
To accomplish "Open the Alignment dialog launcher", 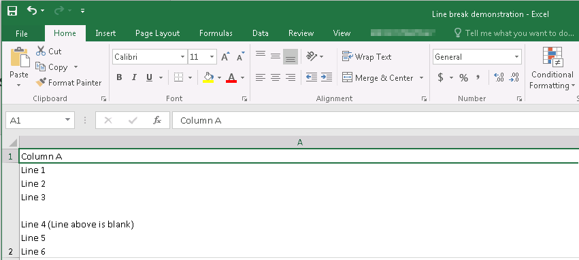I will click(x=425, y=98).
